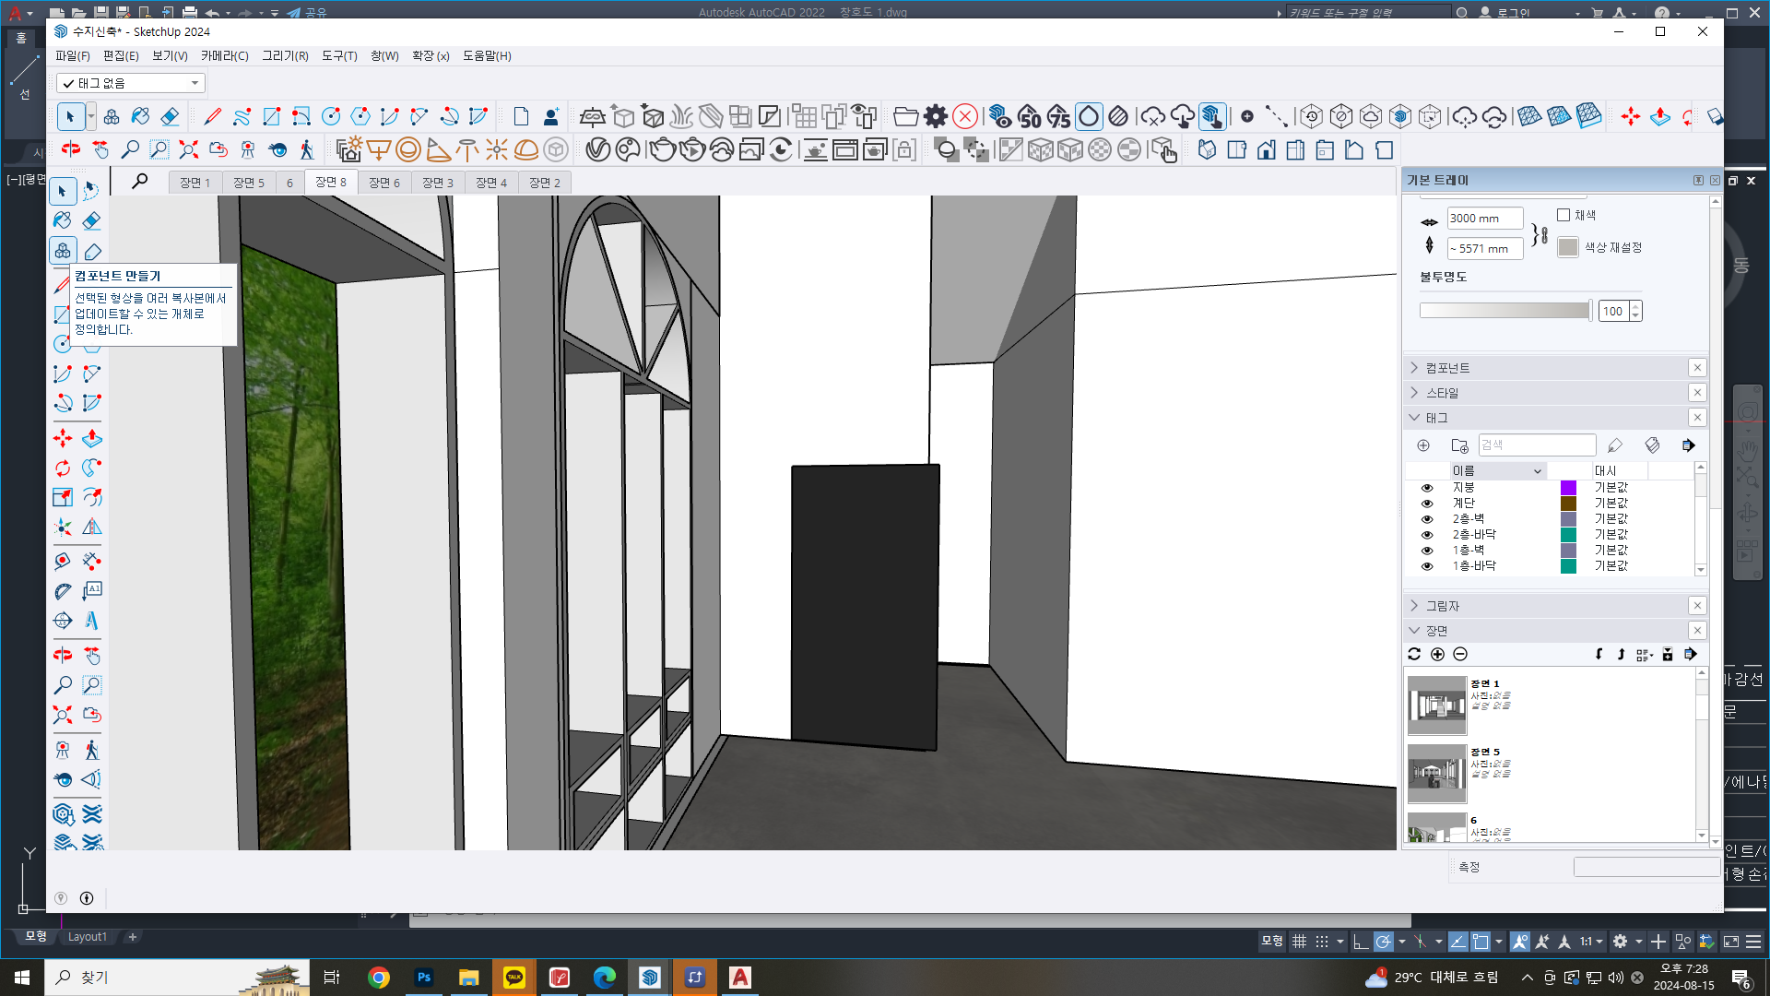Click the Add Scene plus icon
The width and height of the screenshot is (1770, 996).
1437,654
